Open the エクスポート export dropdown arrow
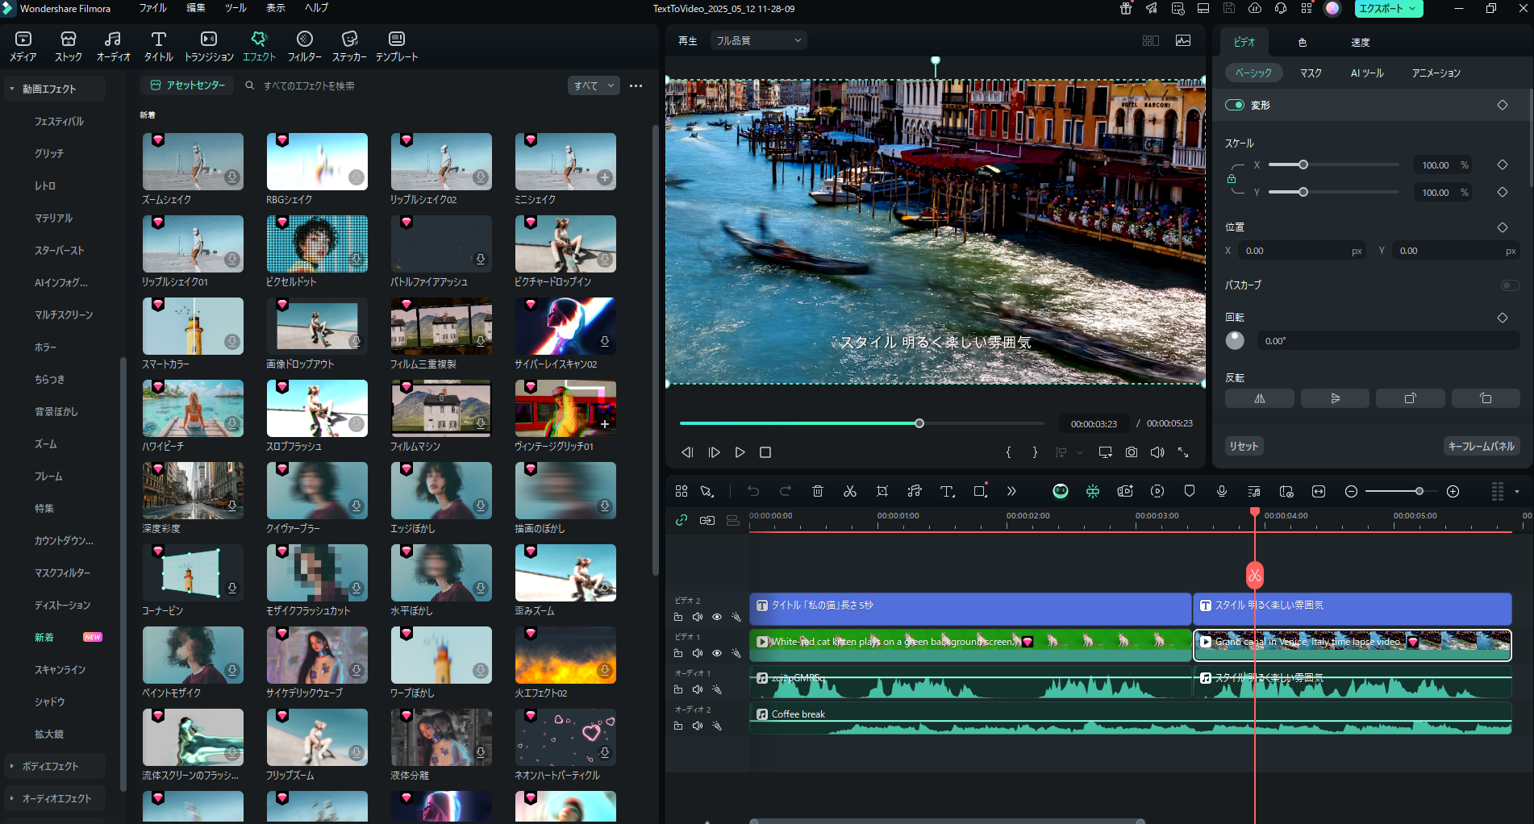This screenshot has width=1534, height=824. click(1412, 9)
